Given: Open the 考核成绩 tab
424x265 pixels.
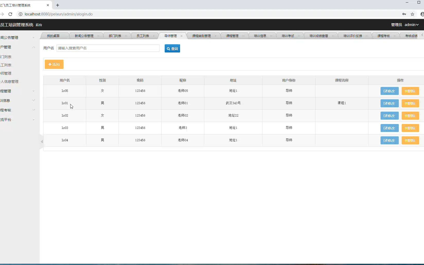Looking at the screenshot, I should (411, 36).
